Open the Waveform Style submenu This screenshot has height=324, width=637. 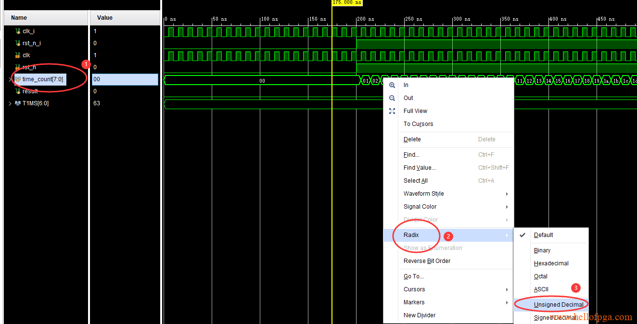[x=423, y=194]
